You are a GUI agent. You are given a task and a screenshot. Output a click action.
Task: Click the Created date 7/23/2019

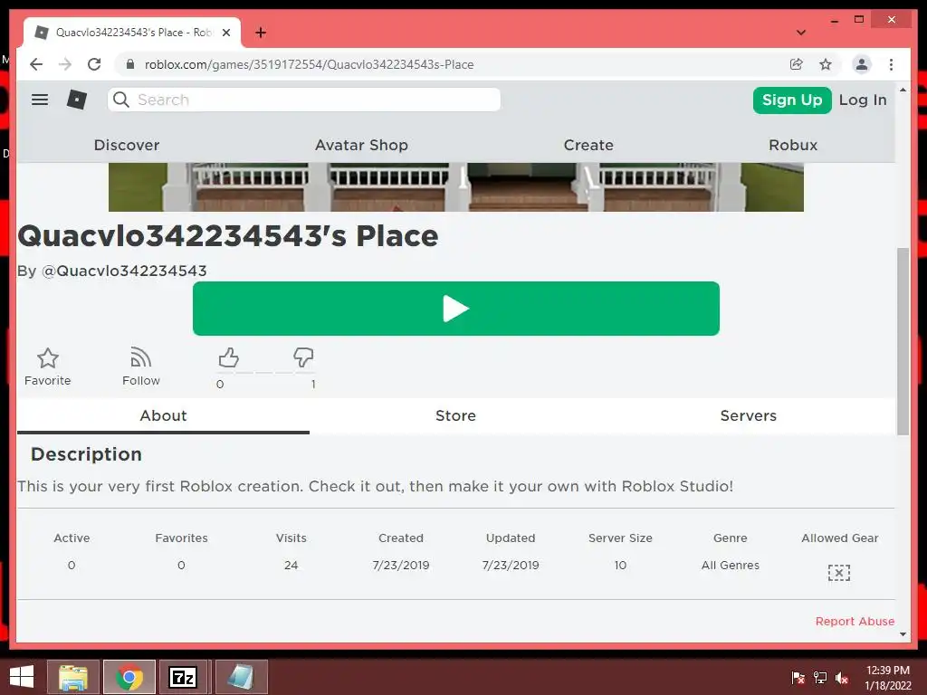(x=401, y=565)
